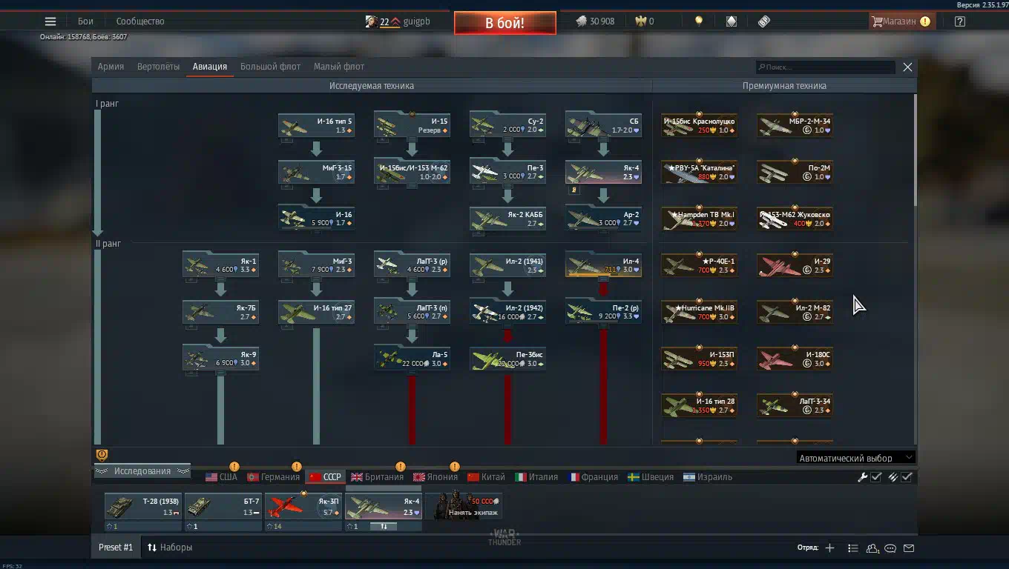
Task: Click the Golden Eagles balance icon
Action: coord(641,21)
